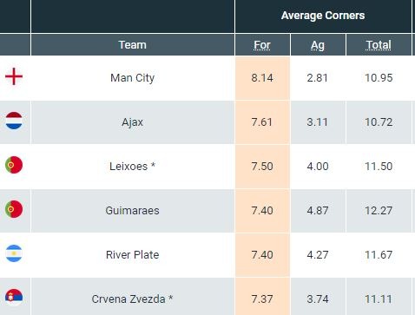Image resolution: width=415 pixels, height=315 pixels.
Task: Select the River Plate team name
Action: (x=132, y=255)
